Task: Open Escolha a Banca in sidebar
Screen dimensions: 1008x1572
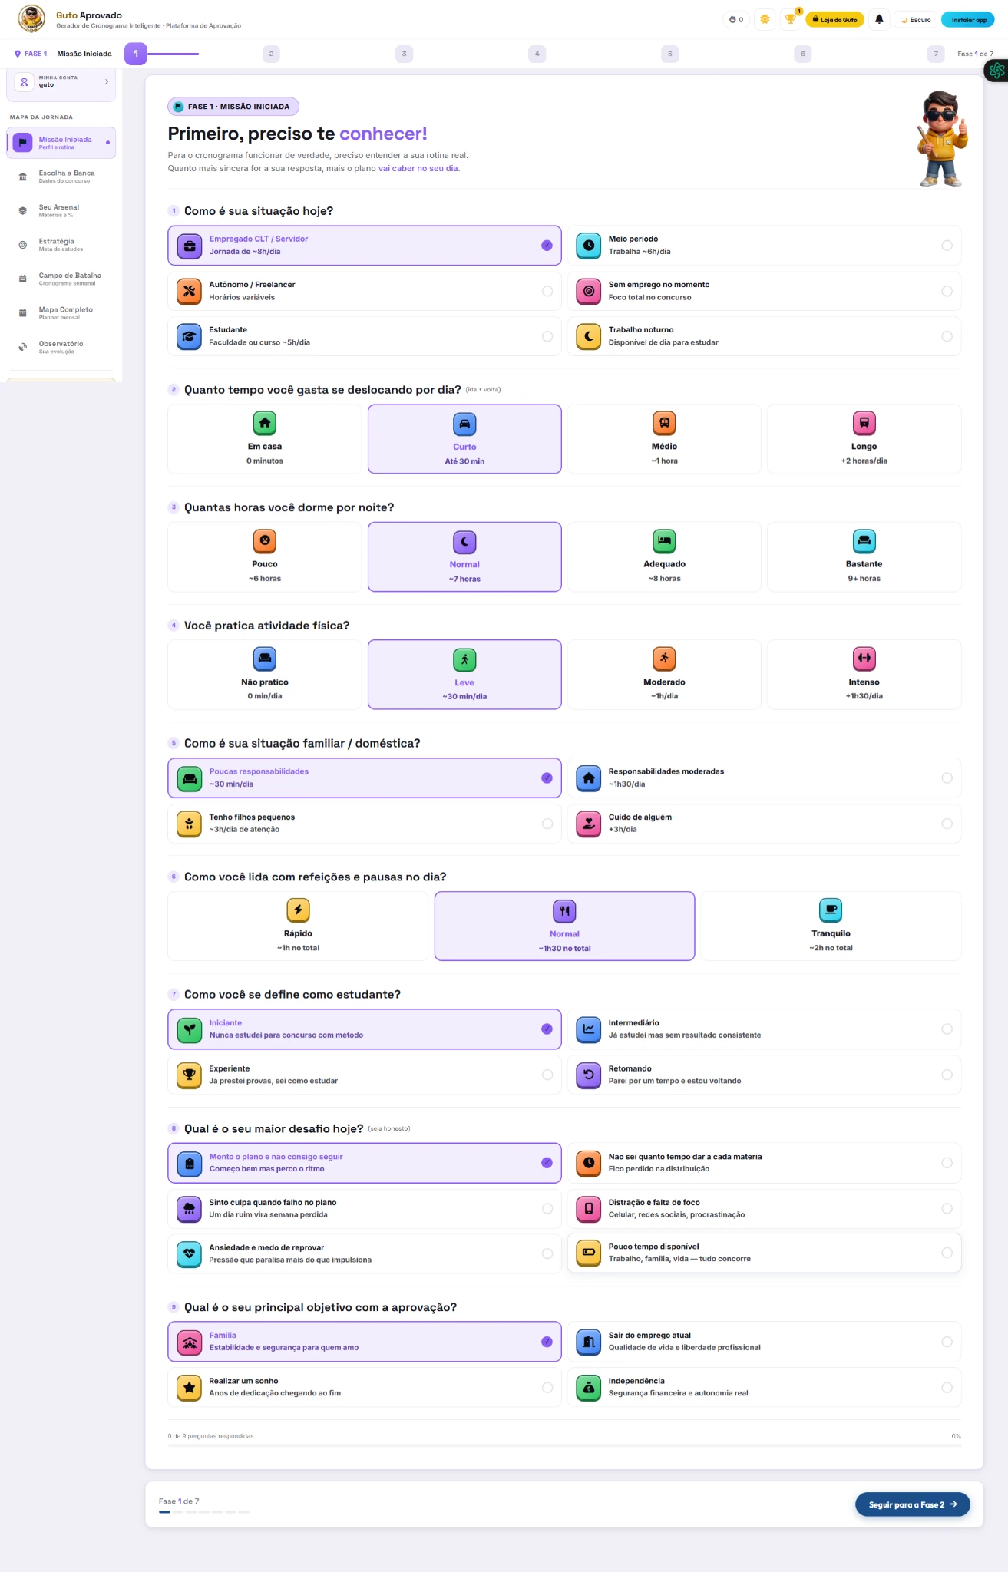Action: (61, 177)
